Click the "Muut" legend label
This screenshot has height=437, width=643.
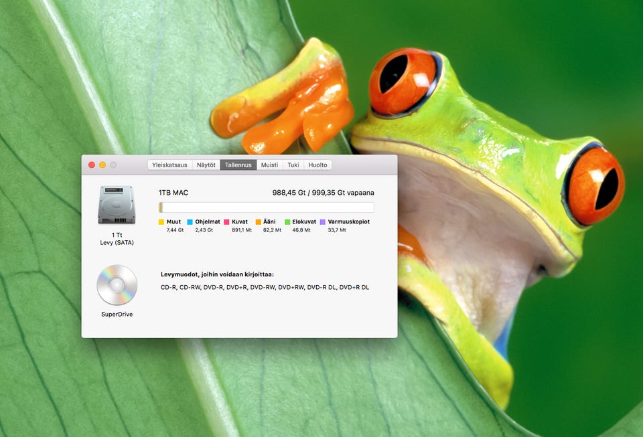(173, 222)
